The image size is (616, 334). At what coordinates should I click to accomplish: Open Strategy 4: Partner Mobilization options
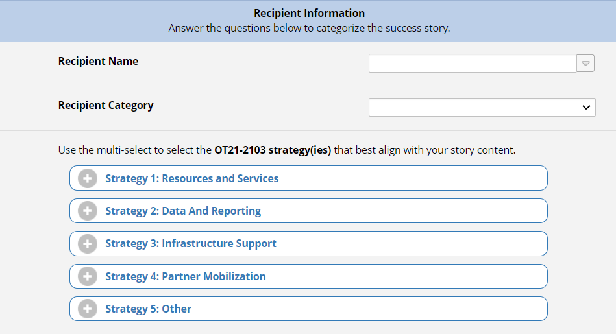click(185, 276)
